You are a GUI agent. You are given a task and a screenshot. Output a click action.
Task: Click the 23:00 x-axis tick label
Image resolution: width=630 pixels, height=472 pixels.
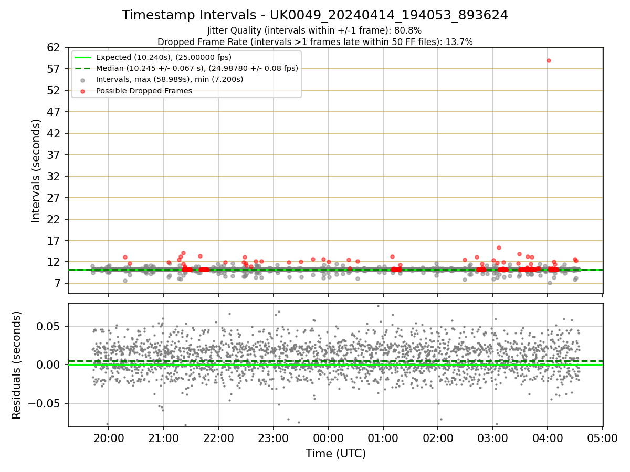pyautogui.click(x=274, y=438)
